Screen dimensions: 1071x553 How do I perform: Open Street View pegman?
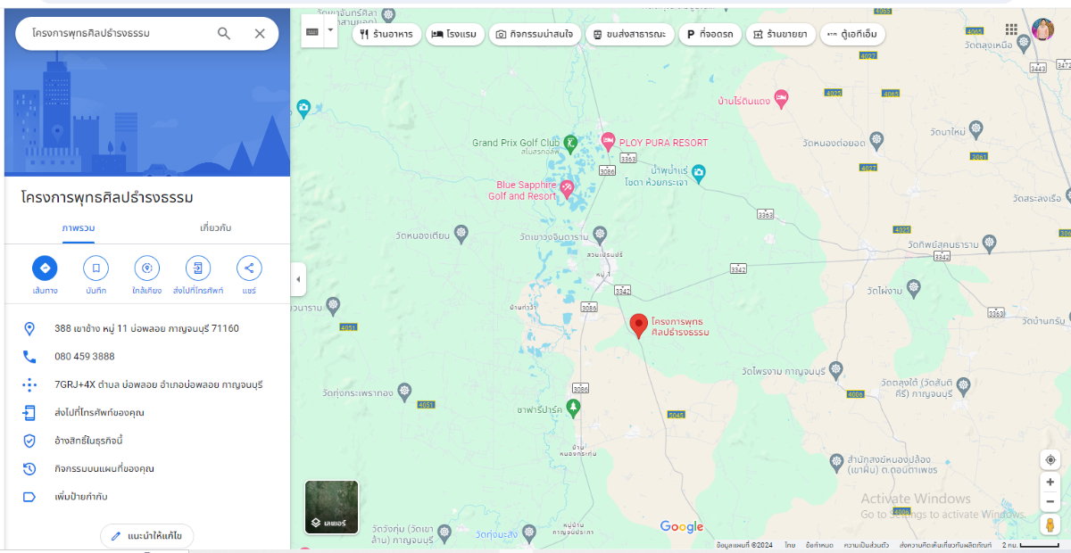(x=1050, y=524)
